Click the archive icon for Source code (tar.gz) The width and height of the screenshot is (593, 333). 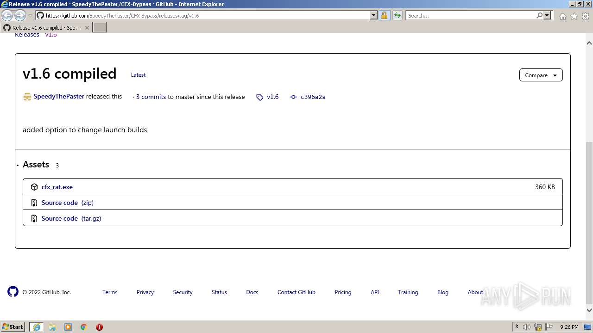point(34,218)
